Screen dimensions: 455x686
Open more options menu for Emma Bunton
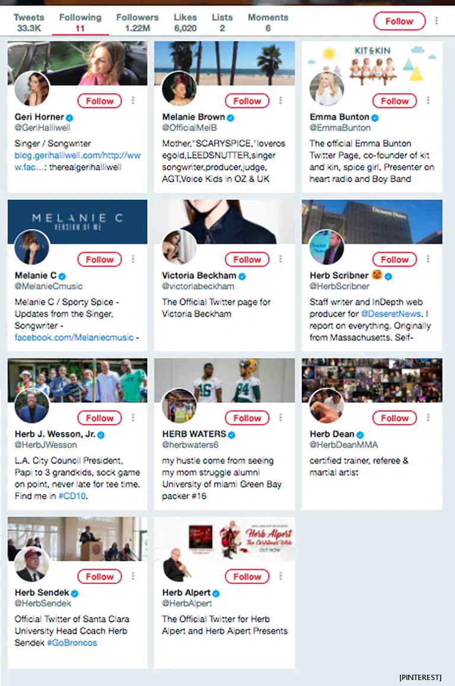click(x=428, y=101)
